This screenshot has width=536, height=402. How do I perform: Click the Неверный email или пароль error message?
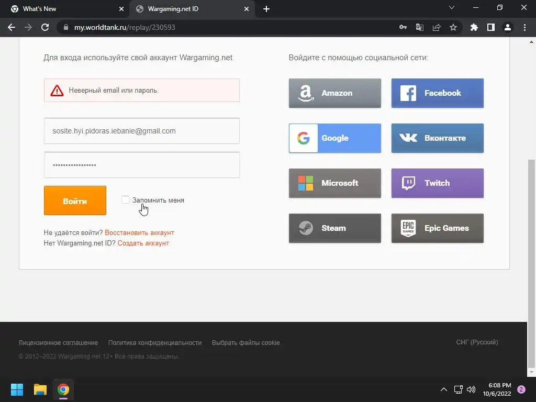pos(141,91)
